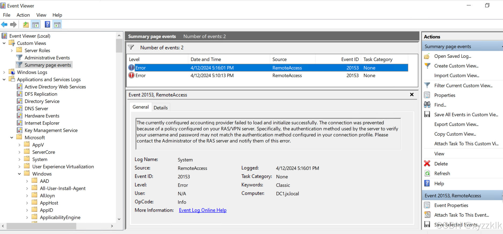Switch to the General tab
The height and width of the screenshot is (234, 503).
click(140, 107)
